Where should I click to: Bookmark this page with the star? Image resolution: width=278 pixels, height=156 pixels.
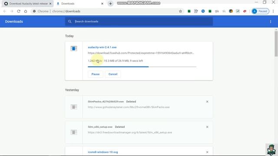click(x=180, y=11)
